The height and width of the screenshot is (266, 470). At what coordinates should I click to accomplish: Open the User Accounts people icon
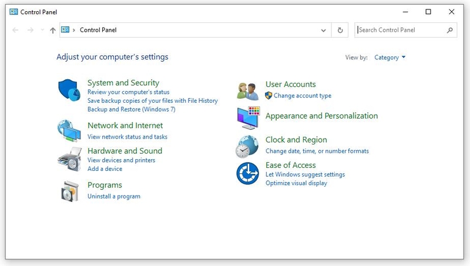(x=247, y=91)
